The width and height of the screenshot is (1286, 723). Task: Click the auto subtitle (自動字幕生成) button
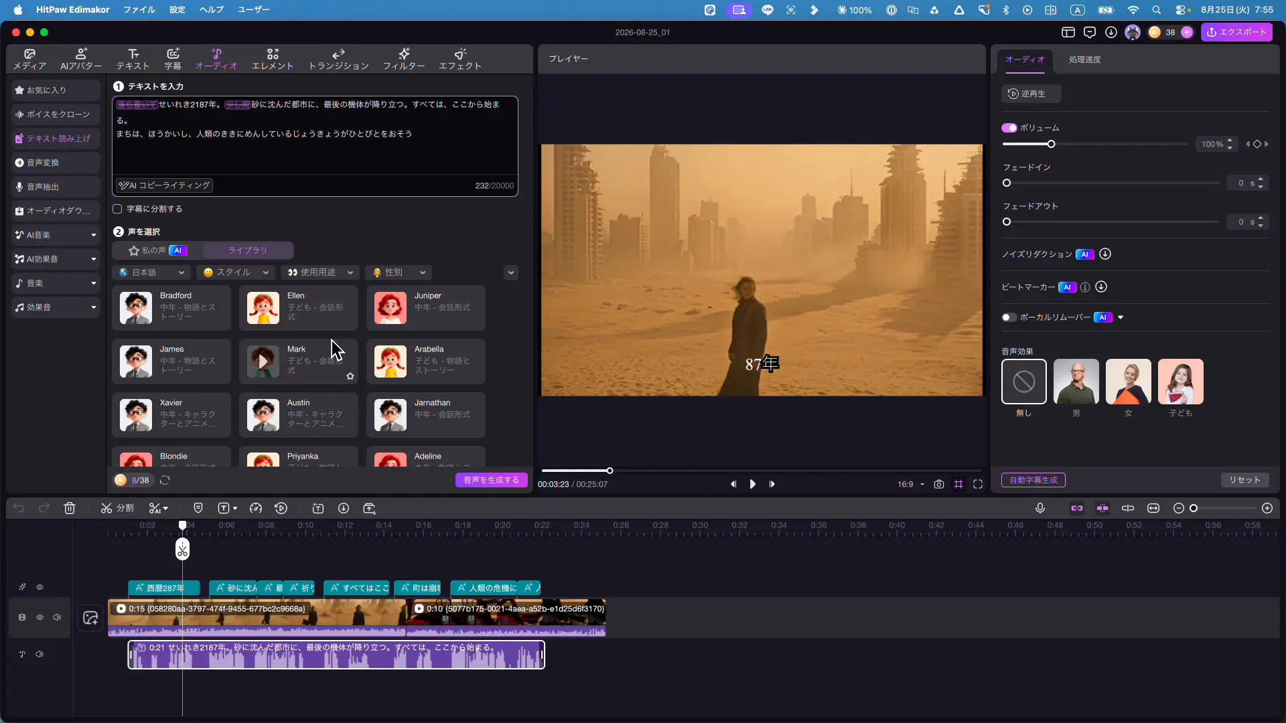pyautogui.click(x=1033, y=480)
